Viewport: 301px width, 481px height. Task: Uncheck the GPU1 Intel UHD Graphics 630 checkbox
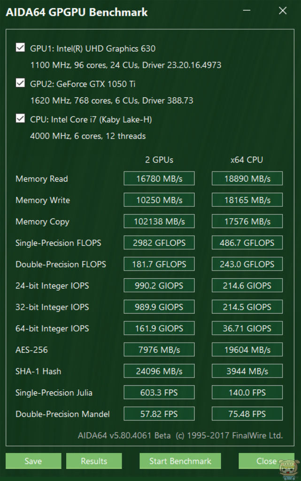[x=20, y=47]
